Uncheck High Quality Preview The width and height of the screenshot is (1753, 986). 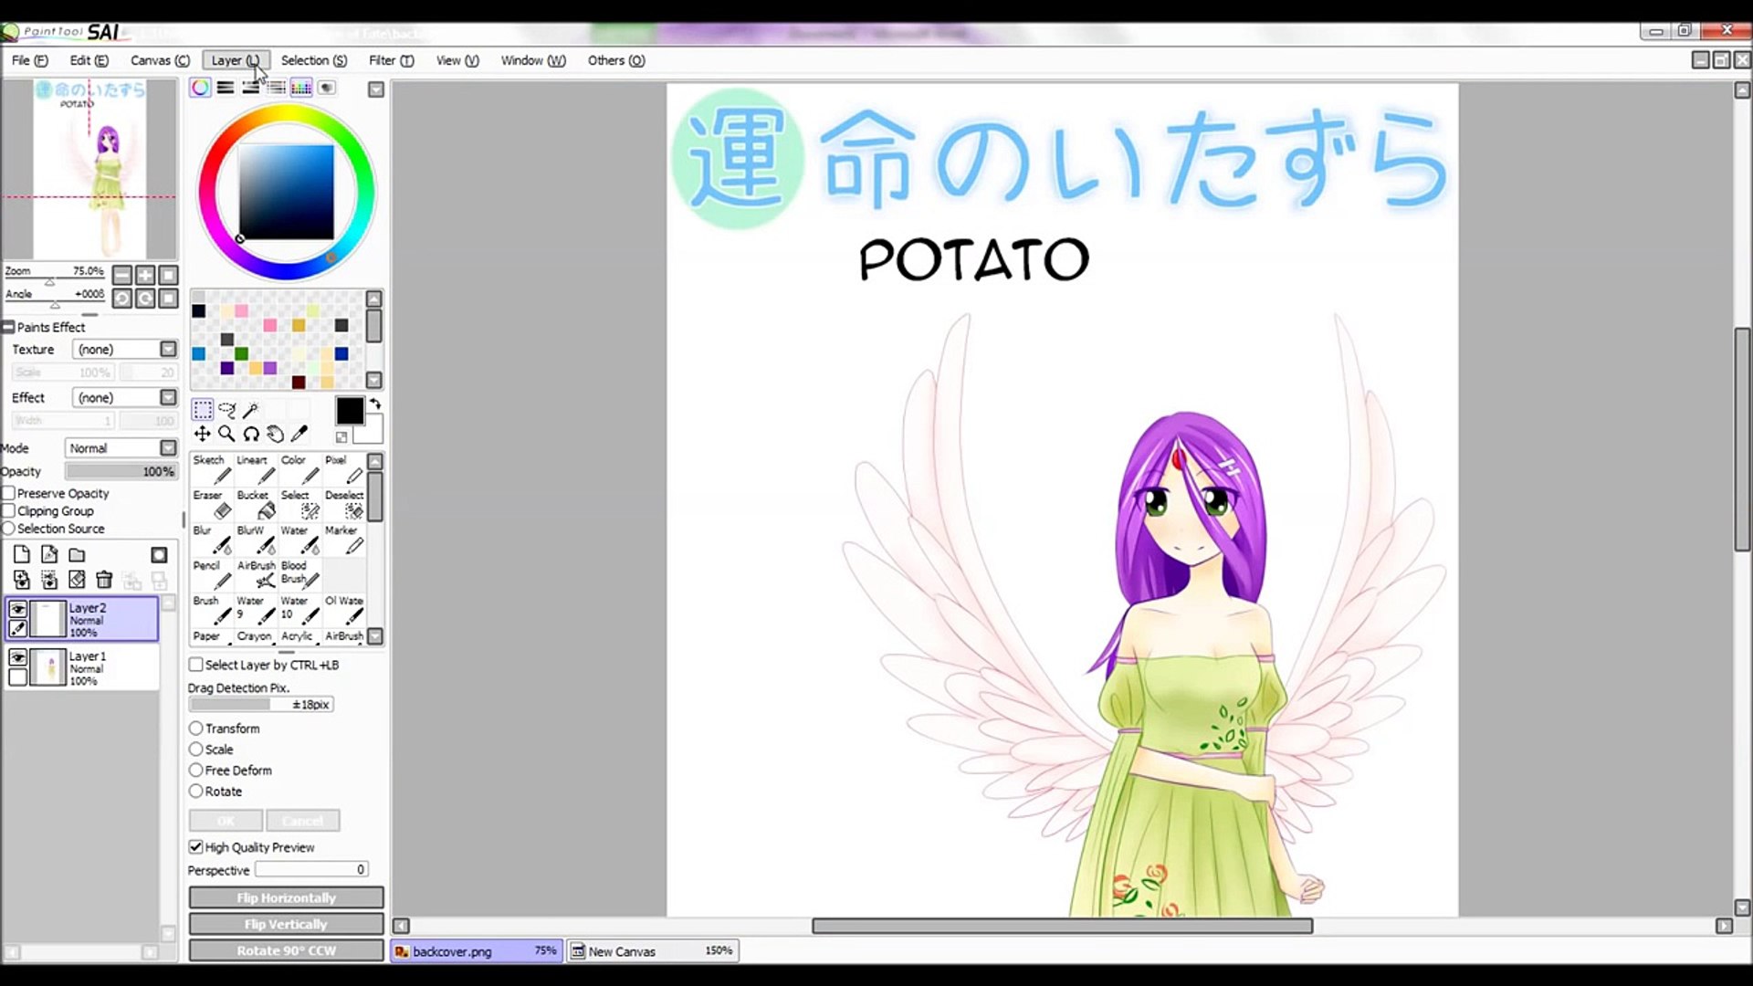tap(195, 847)
